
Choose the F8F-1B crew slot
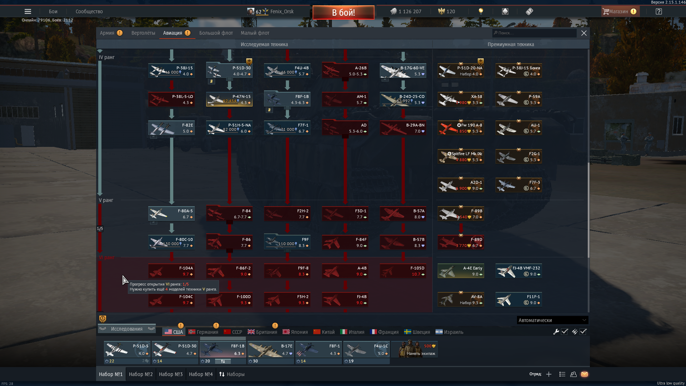223,349
